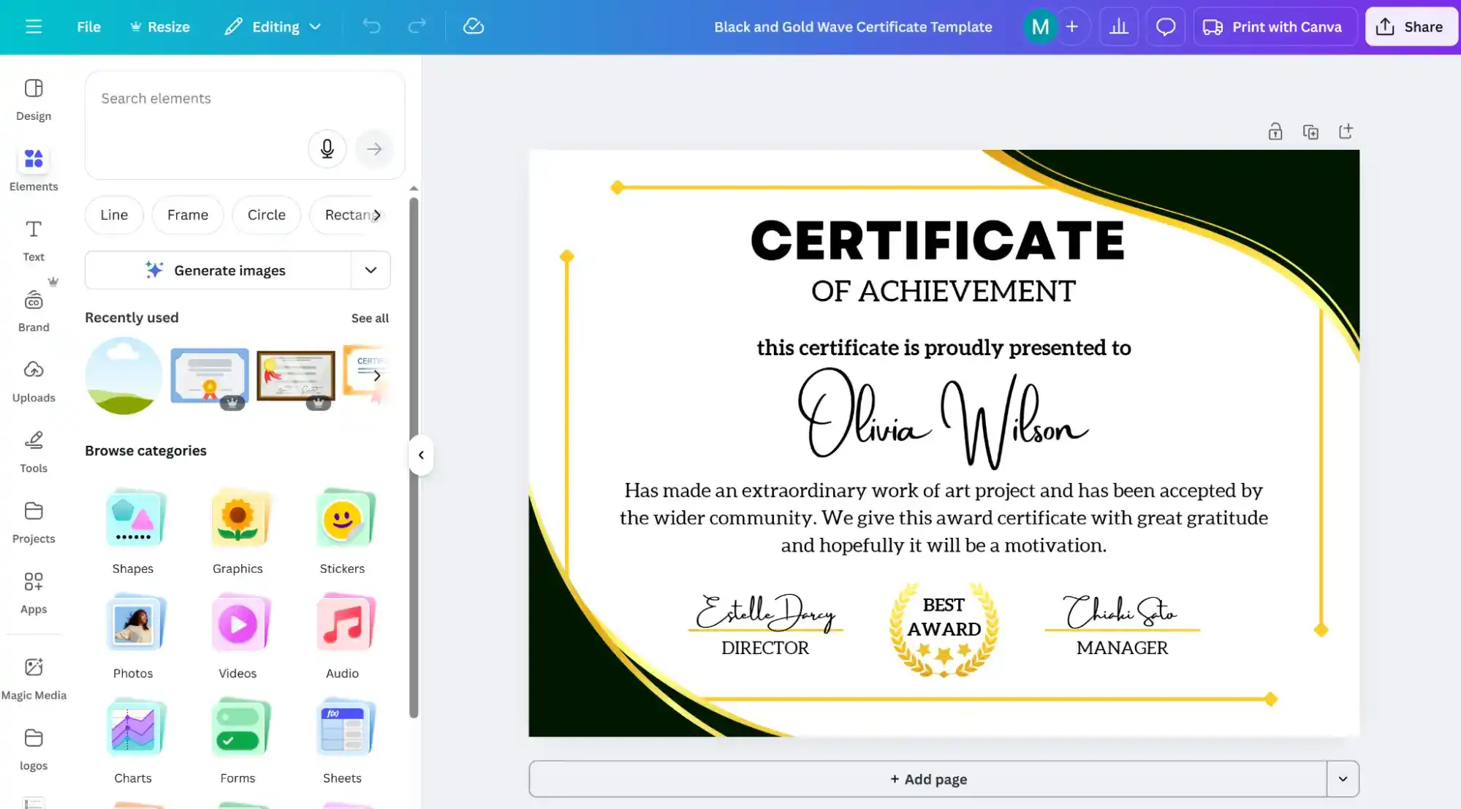This screenshot has height=809, width=1461.
Task: Expand the Editing mode dropdown
Action: tap(273, 27)
